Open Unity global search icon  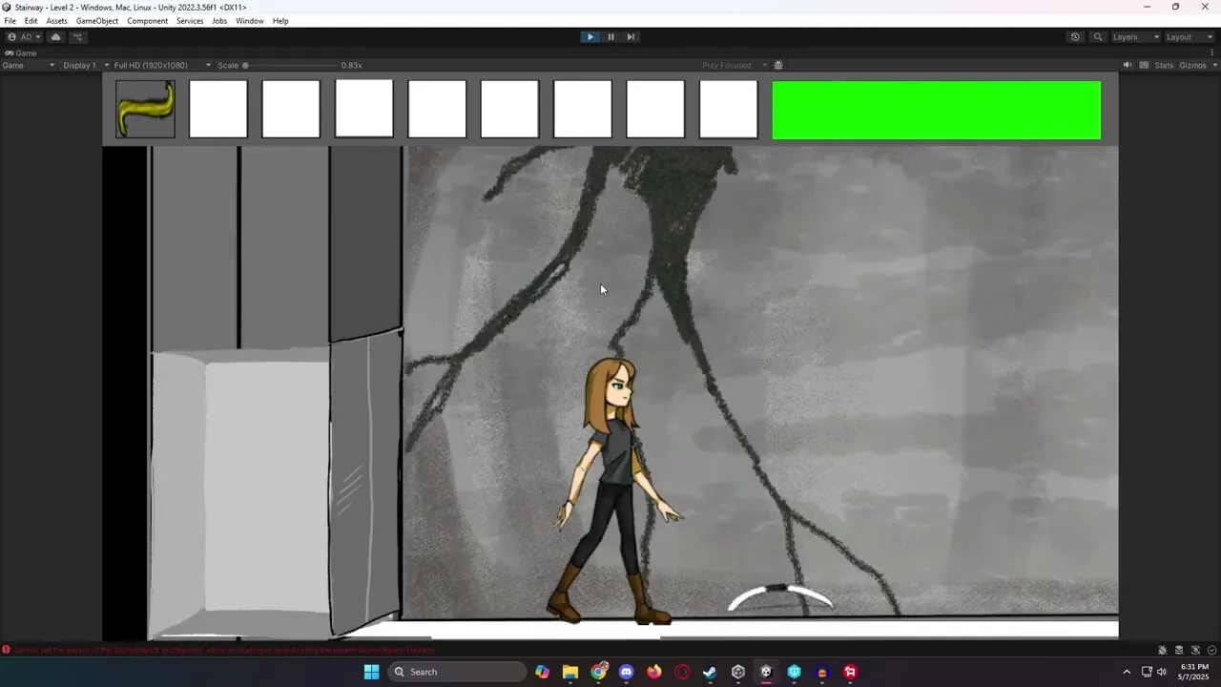pyautogui.click(x=1098, y=37)
